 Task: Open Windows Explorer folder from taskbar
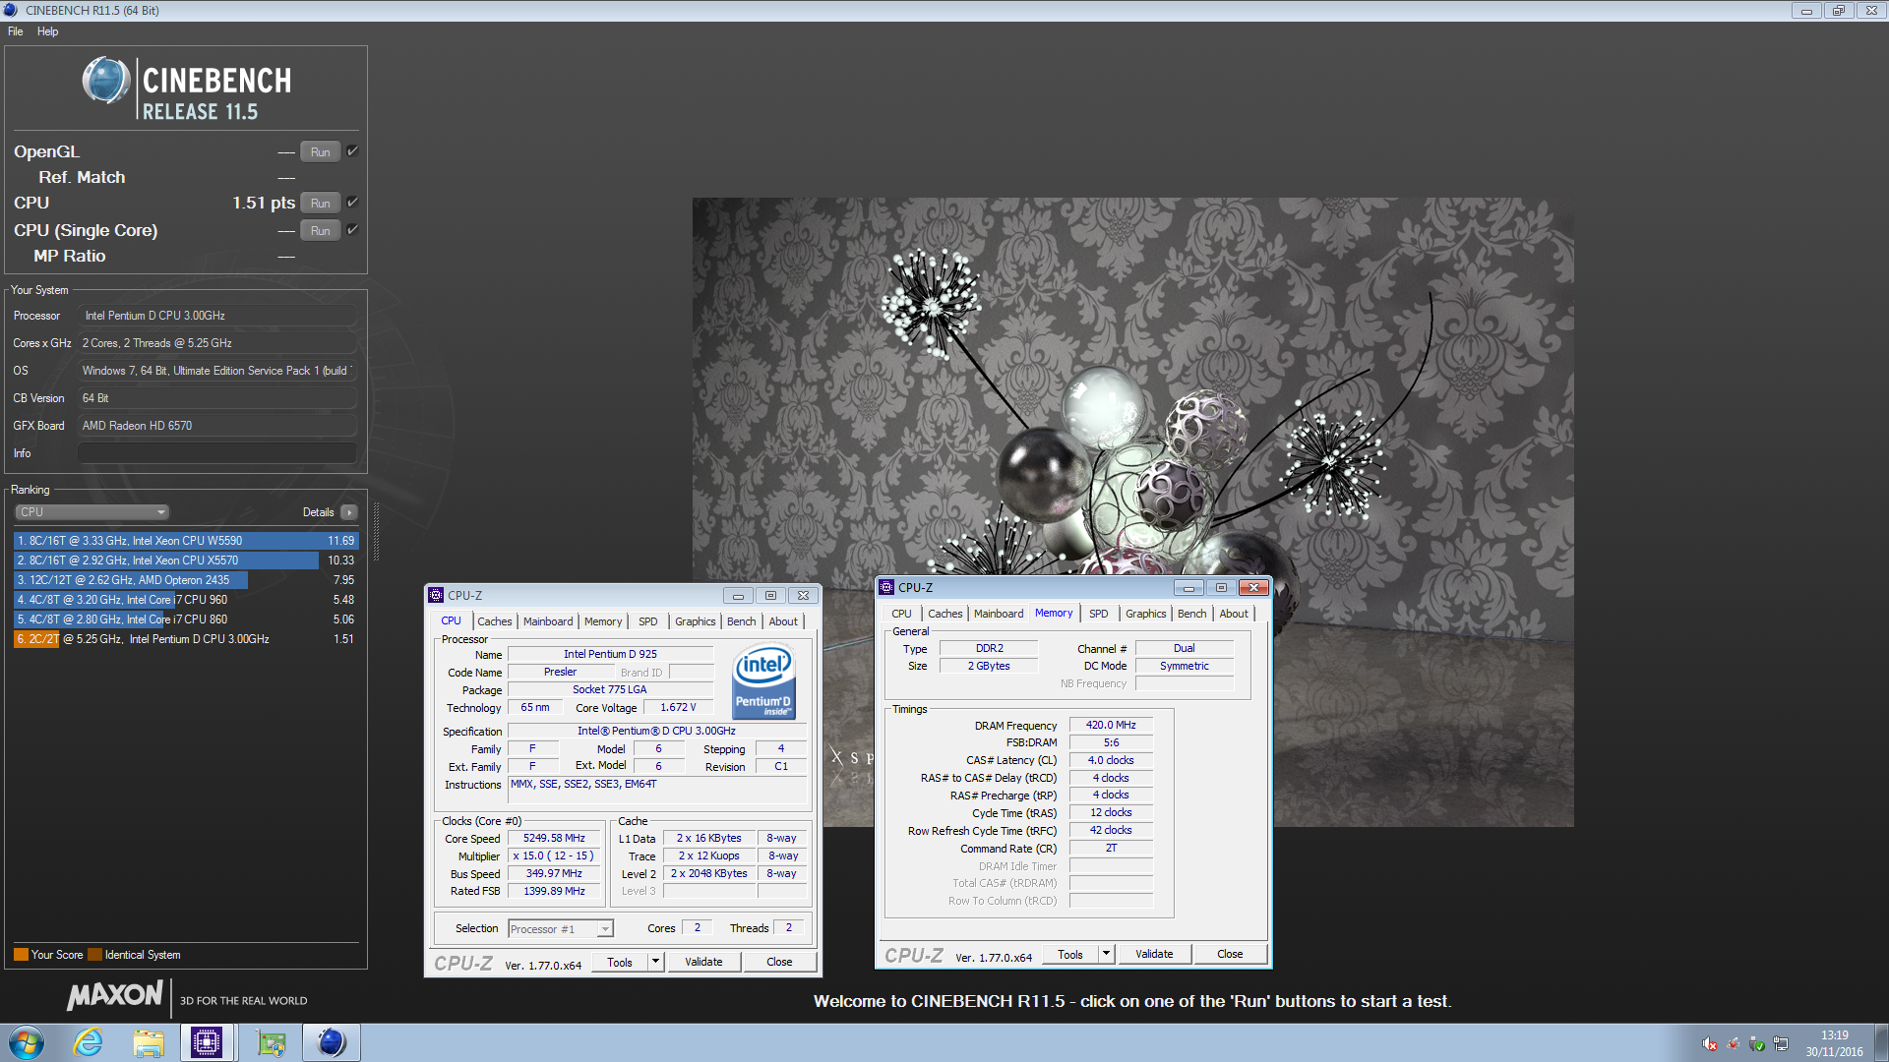point(149,1042)
